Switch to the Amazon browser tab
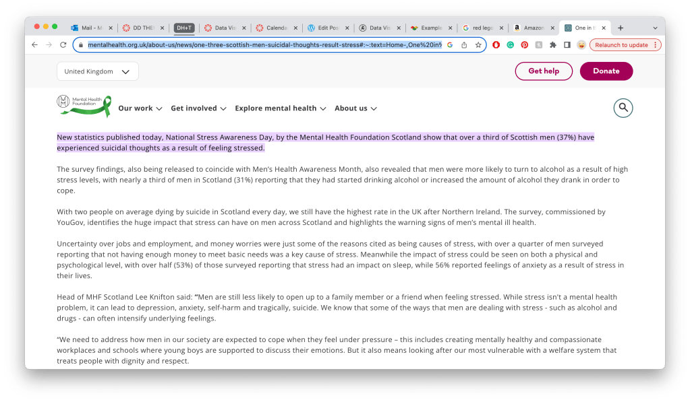Screen dimensions: 690x402 pos(533,28)
